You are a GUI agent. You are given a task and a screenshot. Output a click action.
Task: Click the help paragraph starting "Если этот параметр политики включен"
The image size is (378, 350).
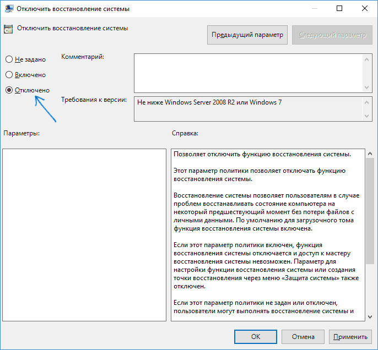pyautogui.click(x=266, y=265)
